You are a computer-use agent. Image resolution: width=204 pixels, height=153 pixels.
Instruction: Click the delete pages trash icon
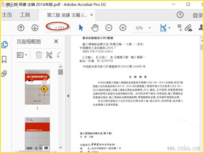(39, 55)
